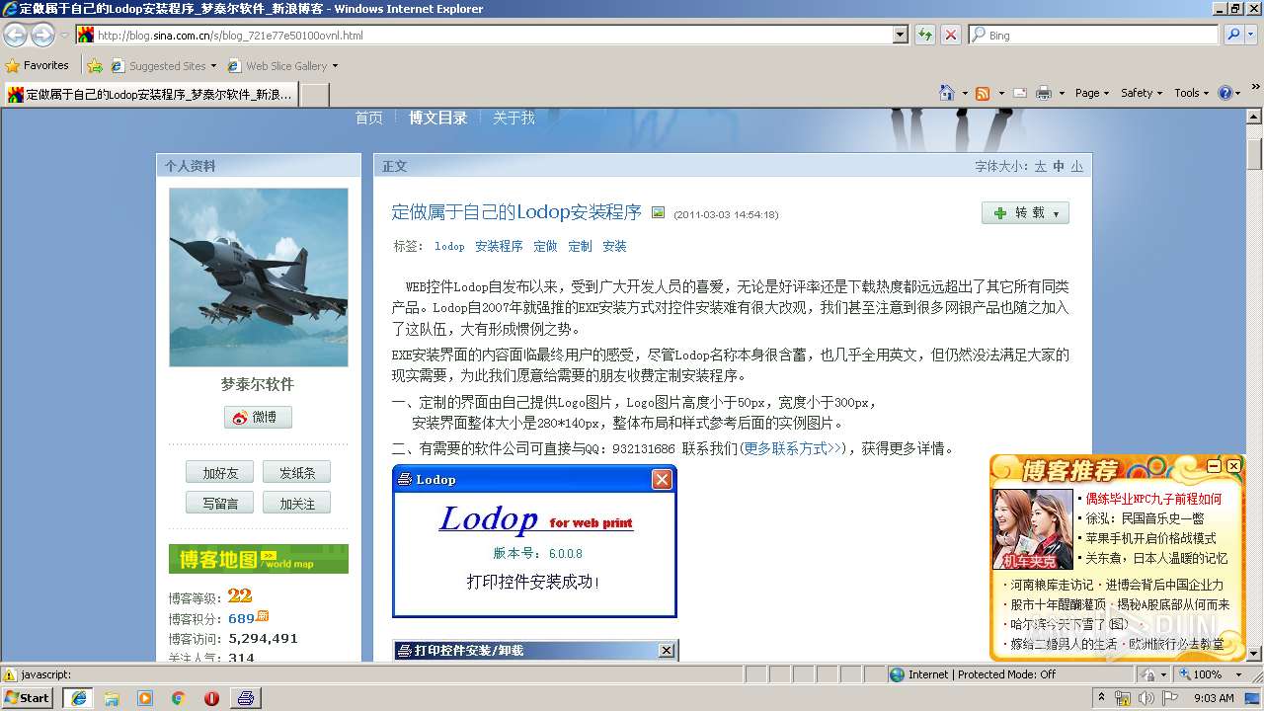The width and height of the screenshot is (1264, 711).
Task: Go to the 首页 navigation tab
Action: (368, 118)
